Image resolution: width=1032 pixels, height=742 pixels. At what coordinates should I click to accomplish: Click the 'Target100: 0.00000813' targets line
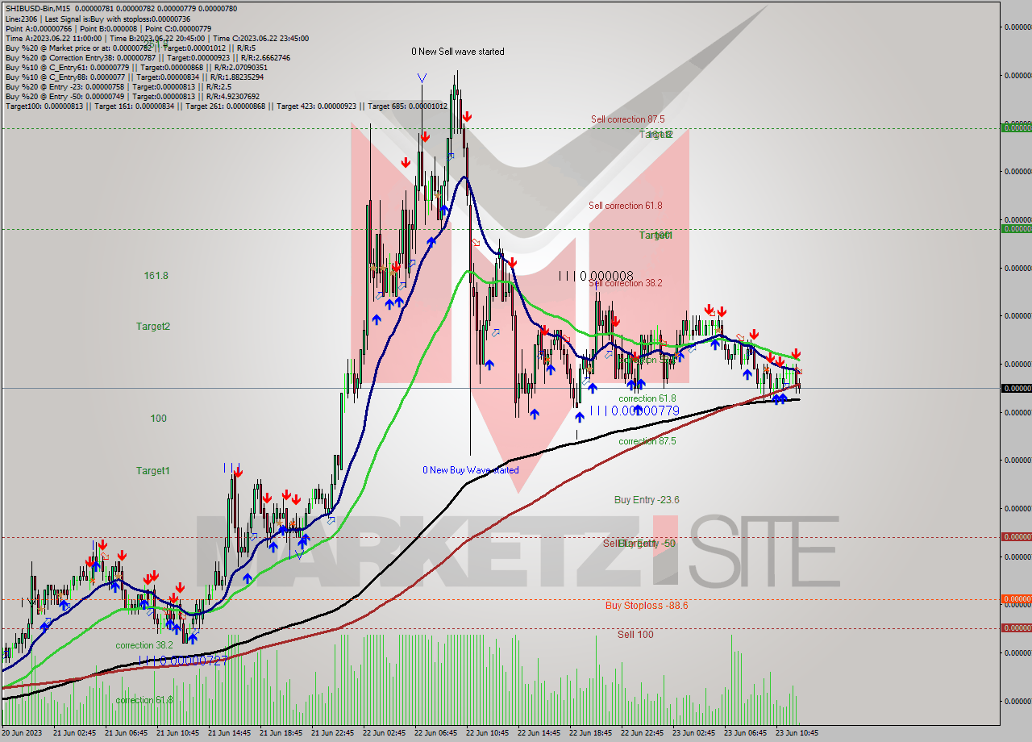[x=226, y=106]
